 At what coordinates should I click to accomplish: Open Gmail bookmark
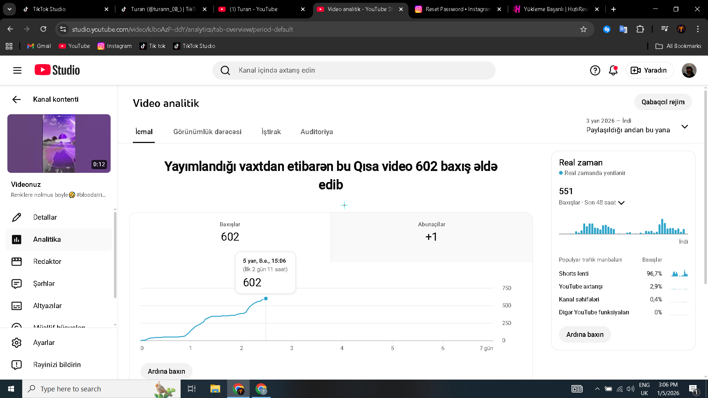point(39,46)
